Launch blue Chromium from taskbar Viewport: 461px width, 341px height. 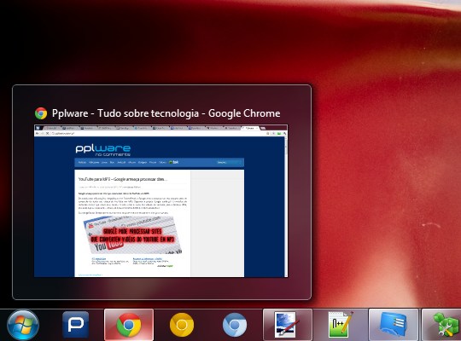tap(235, 325)
